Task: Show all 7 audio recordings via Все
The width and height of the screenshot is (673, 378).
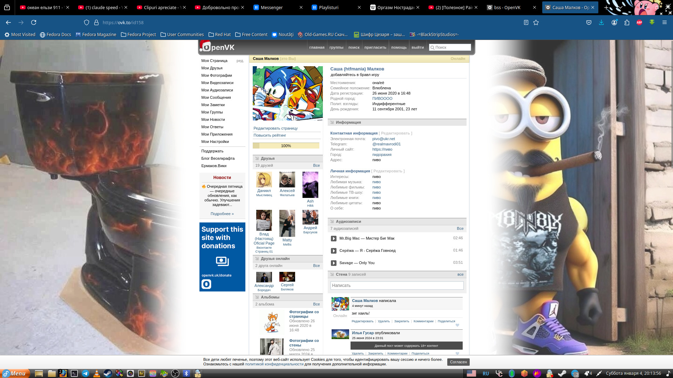Action: (460, 228)
